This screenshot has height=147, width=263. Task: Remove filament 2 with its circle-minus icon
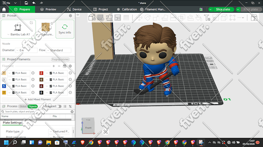pyautogui.click(x=70, y=73)
